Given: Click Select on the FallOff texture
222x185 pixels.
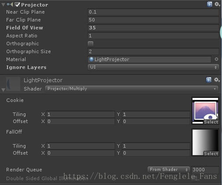Looking at the screenshot, I should tap(211, 153).
